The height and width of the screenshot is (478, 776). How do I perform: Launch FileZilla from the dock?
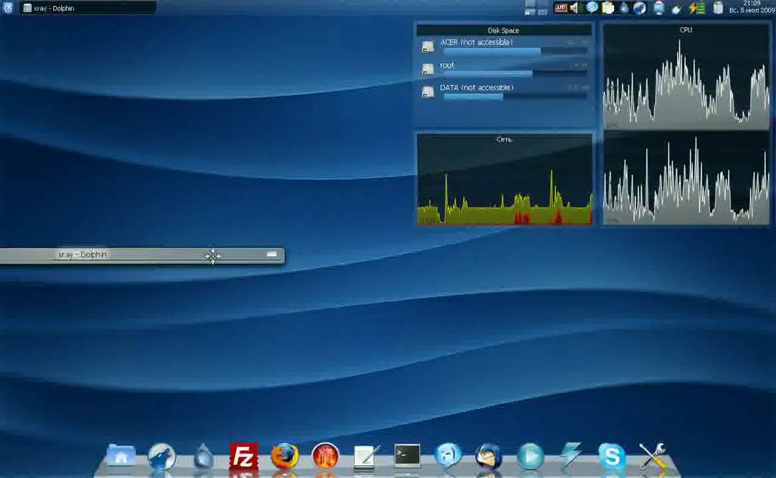click(x=243, y=455)
